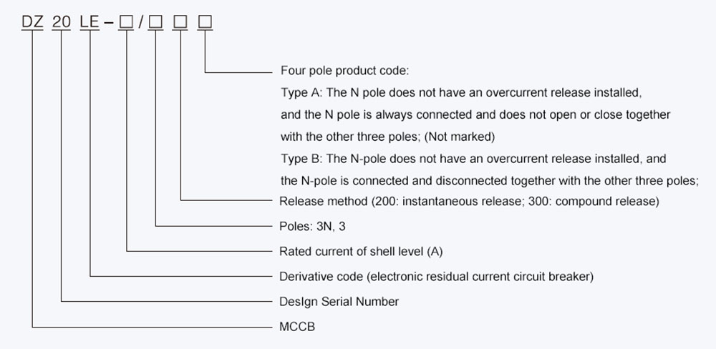
Task: Click the line starting "and the N pole is always connected"
Action: 475,114
